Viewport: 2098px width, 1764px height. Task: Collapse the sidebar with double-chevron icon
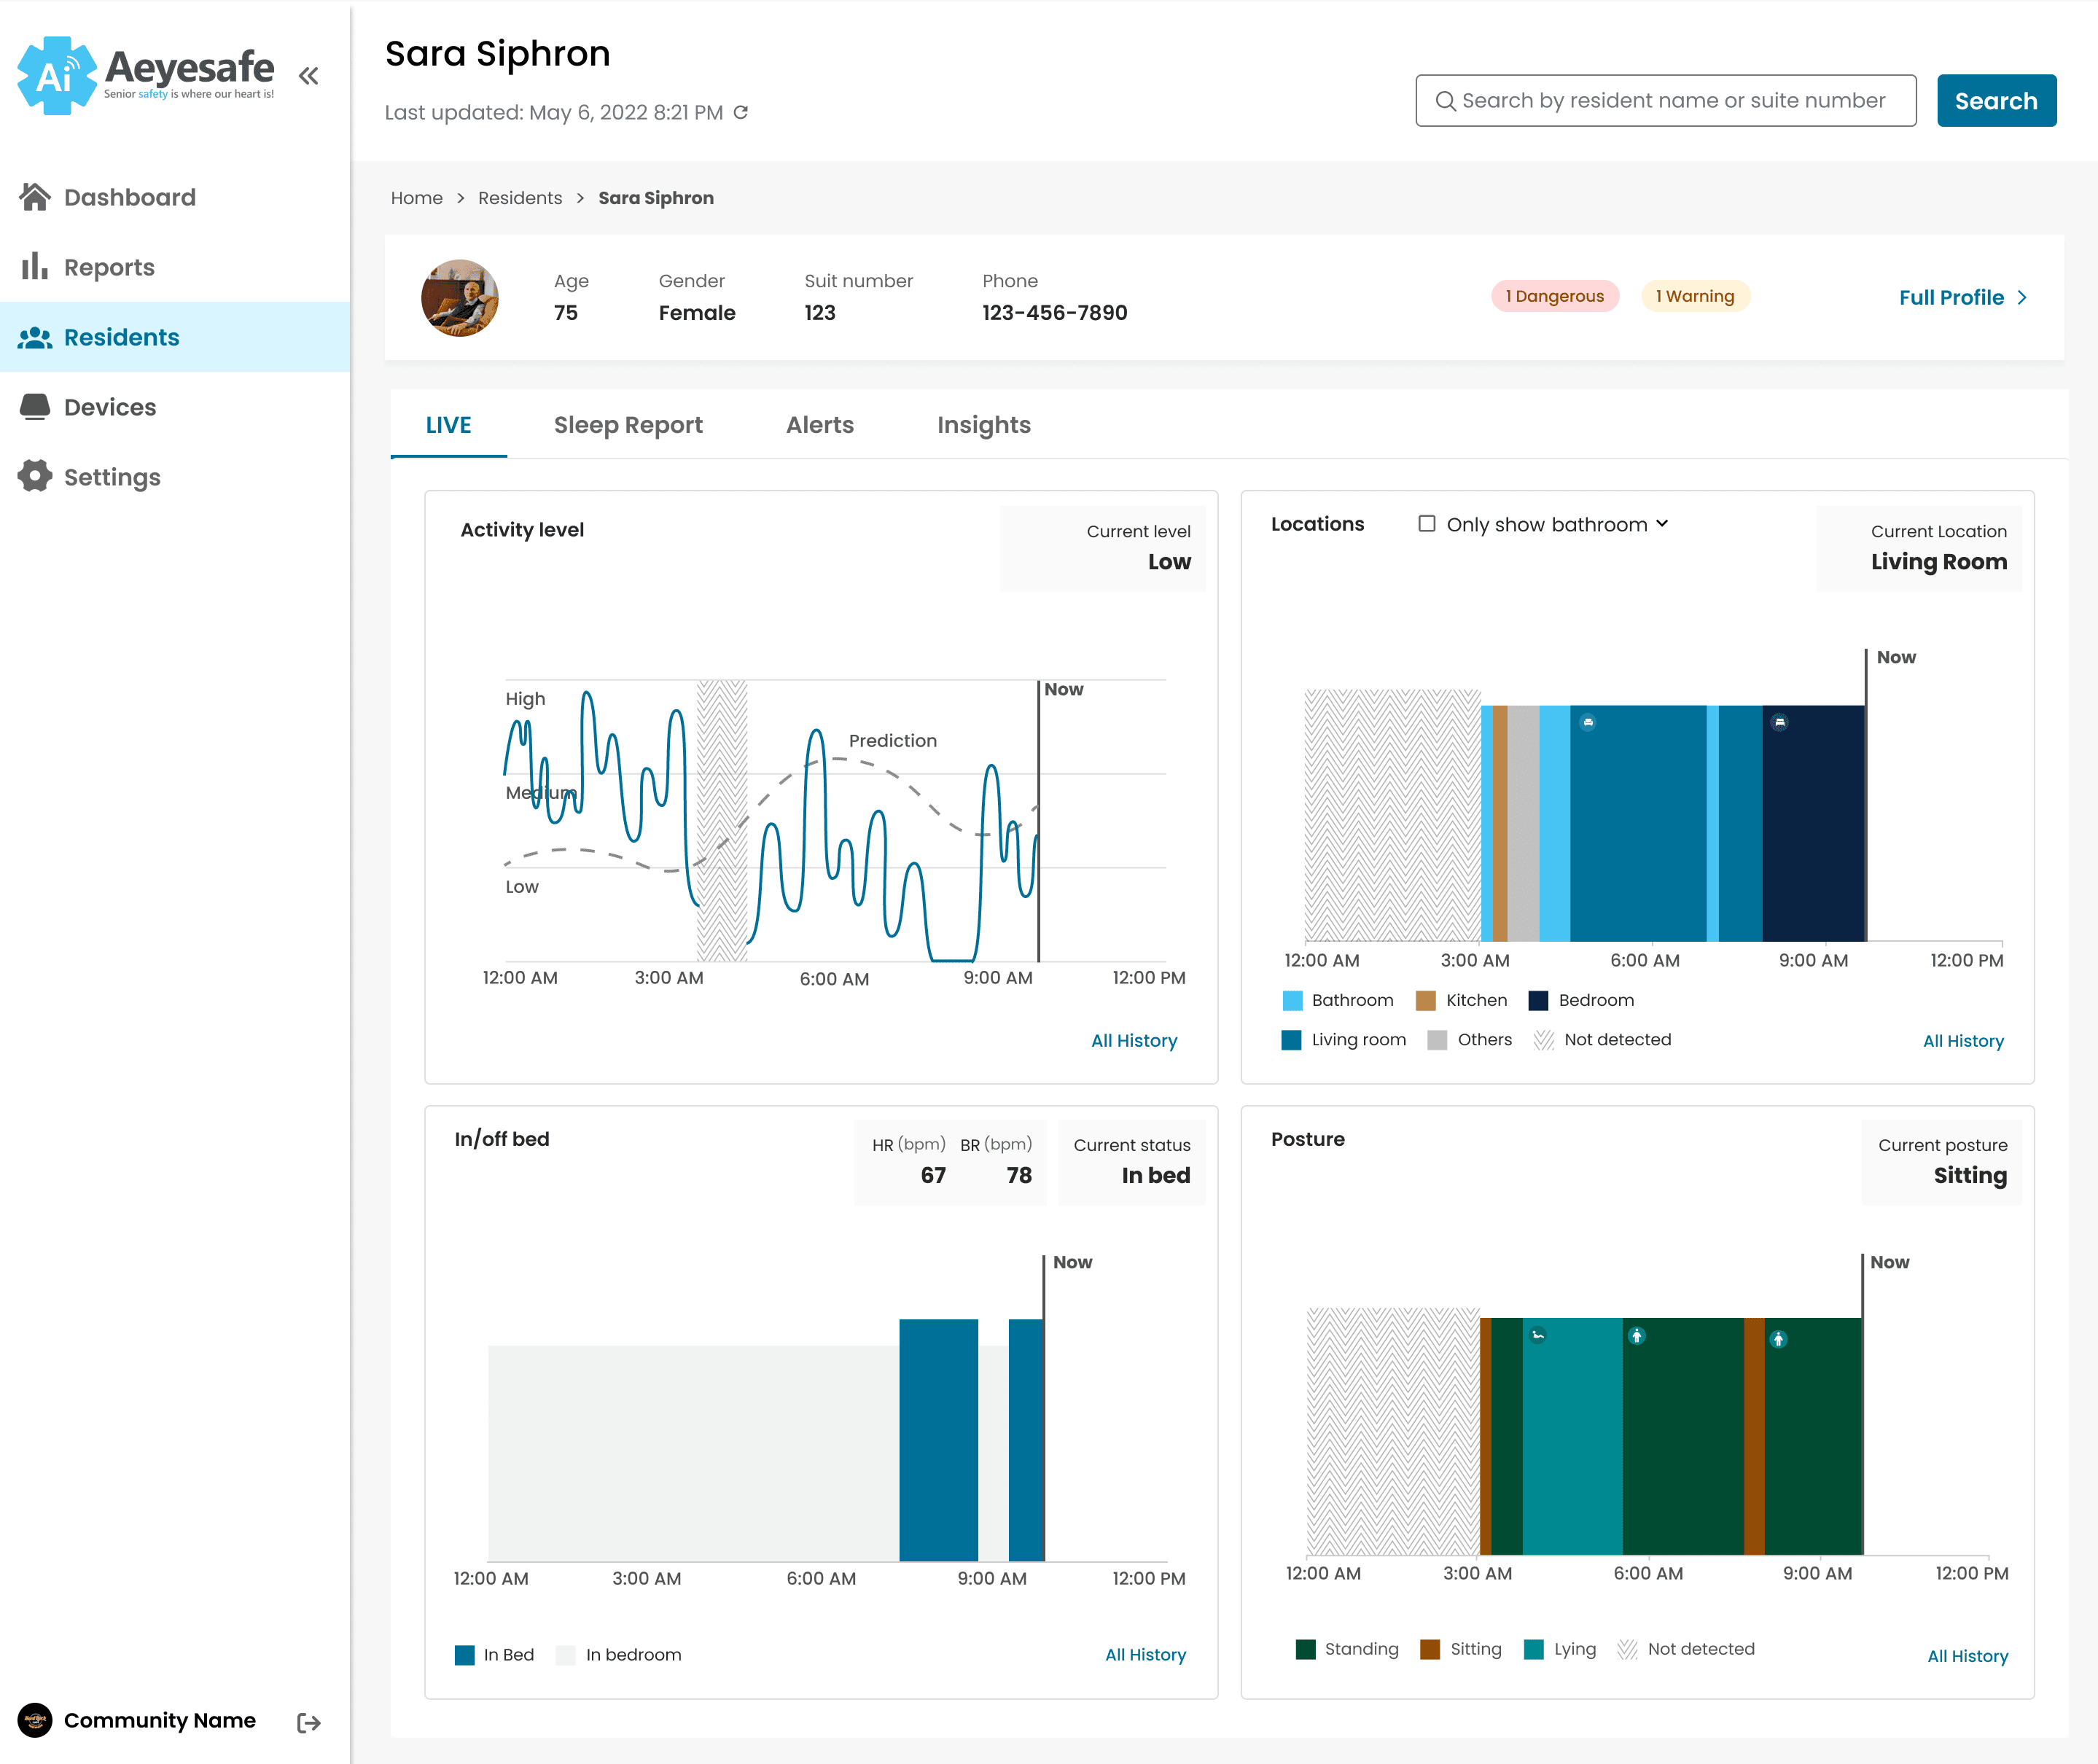pos(308,75)
